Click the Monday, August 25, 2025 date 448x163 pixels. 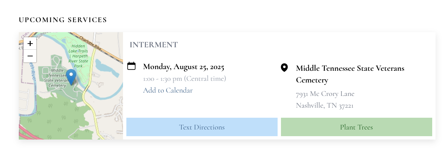(184, 67)
